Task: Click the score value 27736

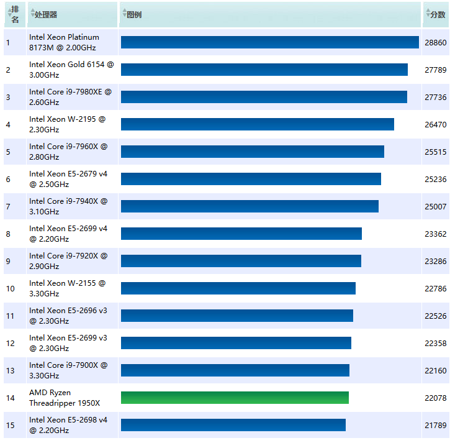Action: point(435,97)
